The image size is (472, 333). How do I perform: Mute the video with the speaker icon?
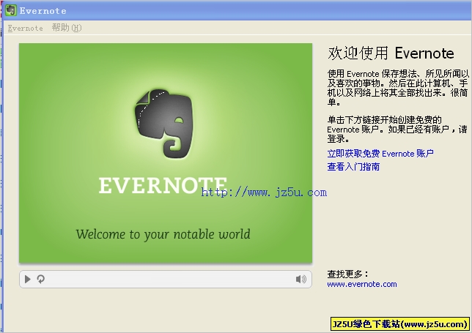tap(300, 279)
